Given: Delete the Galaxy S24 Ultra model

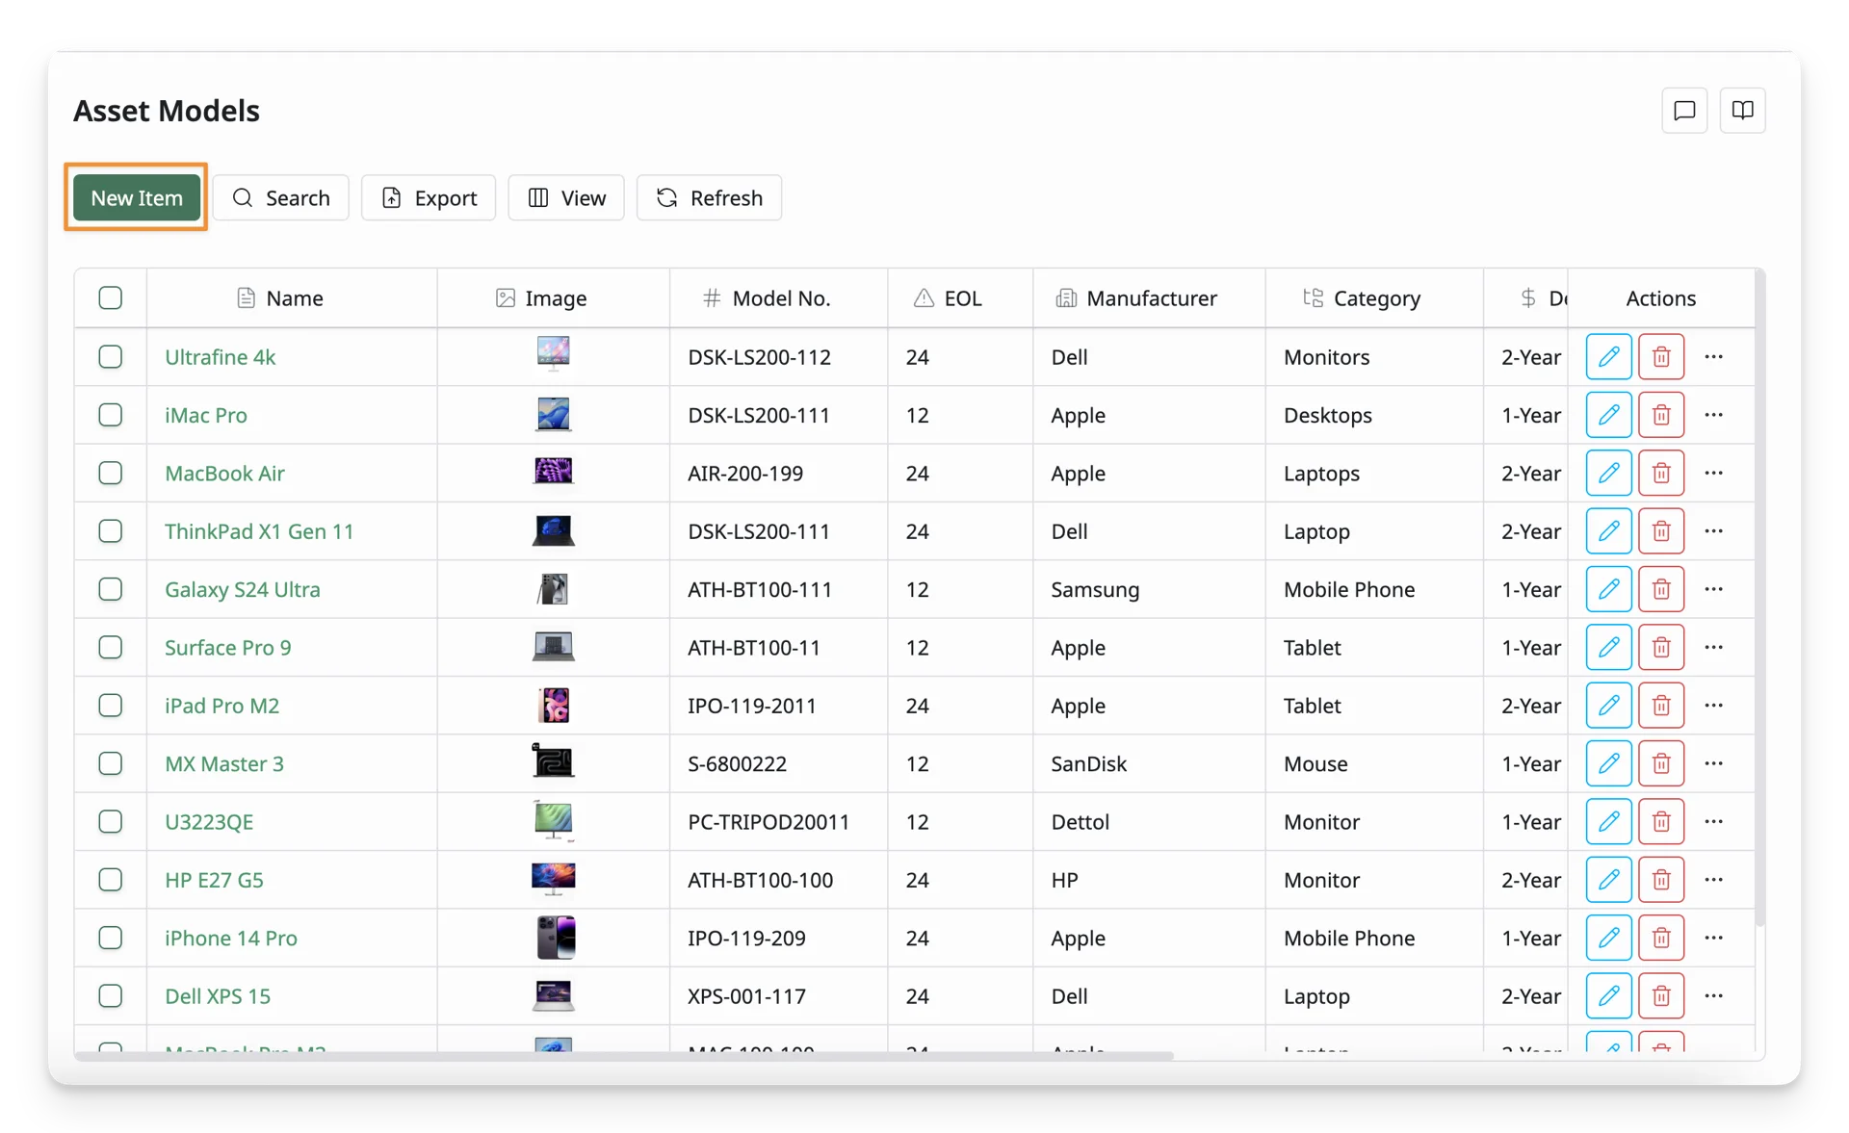Looking at the screenshot, I should coord(1661,589).
